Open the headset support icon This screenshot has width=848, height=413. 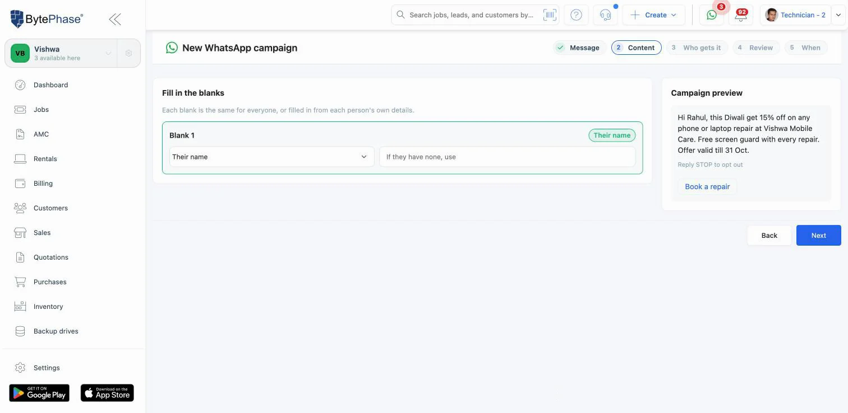(605, 15)
